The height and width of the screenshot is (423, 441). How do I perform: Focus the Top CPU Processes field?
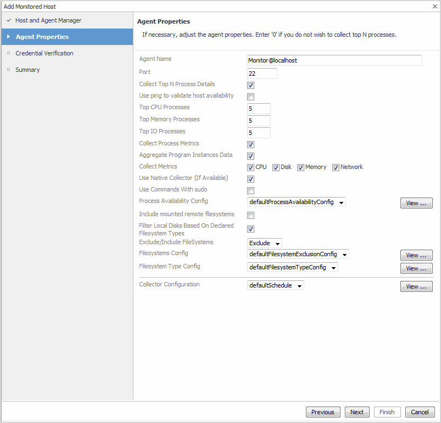pyautogui.click(x=259, y=109)
